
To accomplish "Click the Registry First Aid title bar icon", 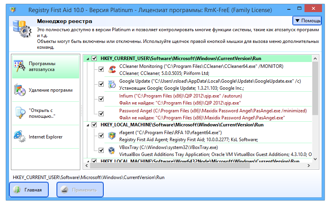I will (x=13, y=10).
